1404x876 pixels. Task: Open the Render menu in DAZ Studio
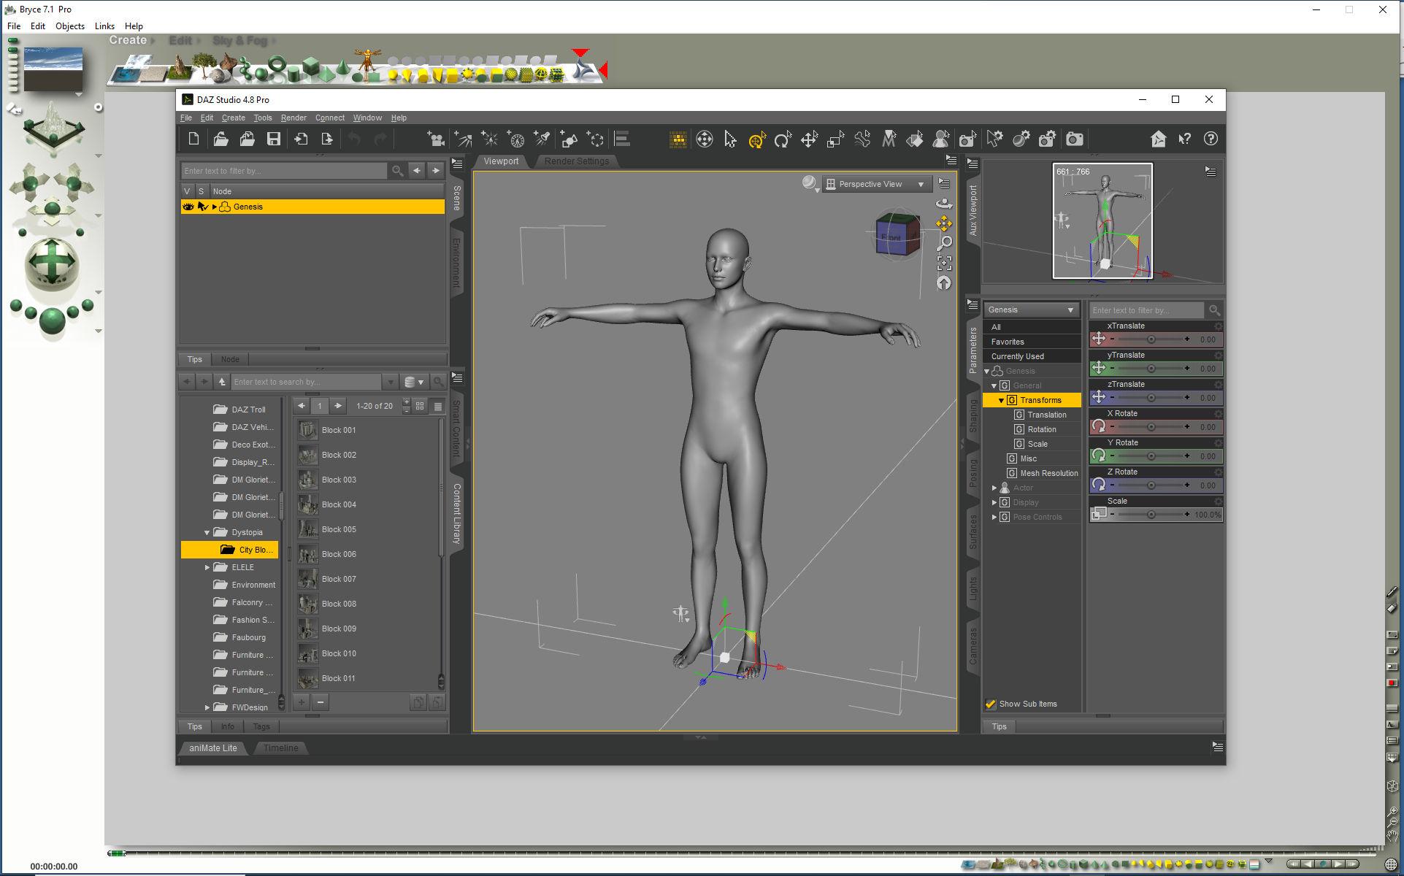294,118
